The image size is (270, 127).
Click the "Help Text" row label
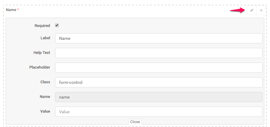click(x=42, y=53)
